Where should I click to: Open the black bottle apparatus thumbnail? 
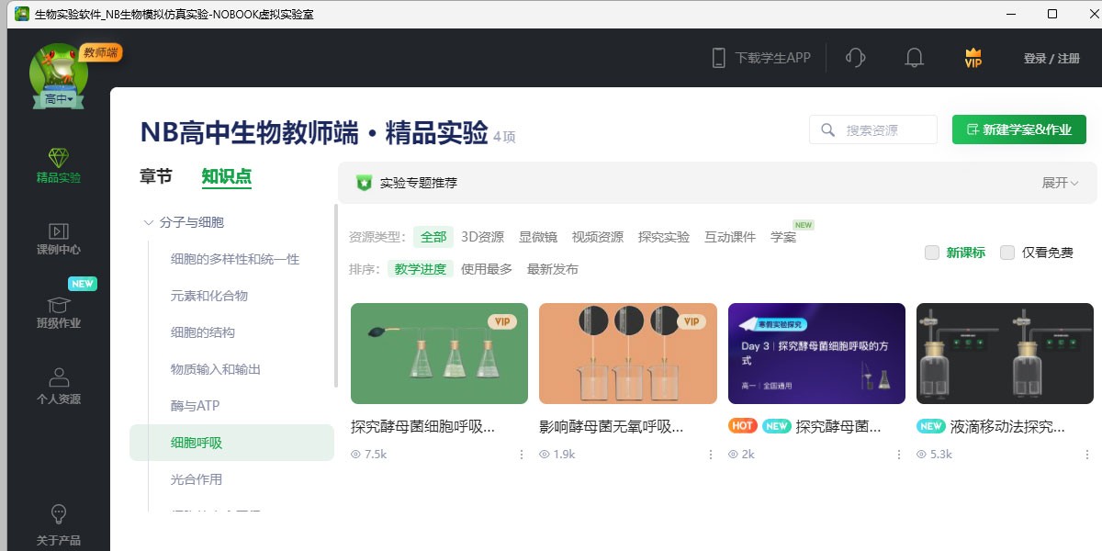click(1005, 354)
